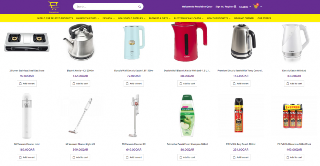Expand the arrow next to the cart

click(x=261, y=7)
